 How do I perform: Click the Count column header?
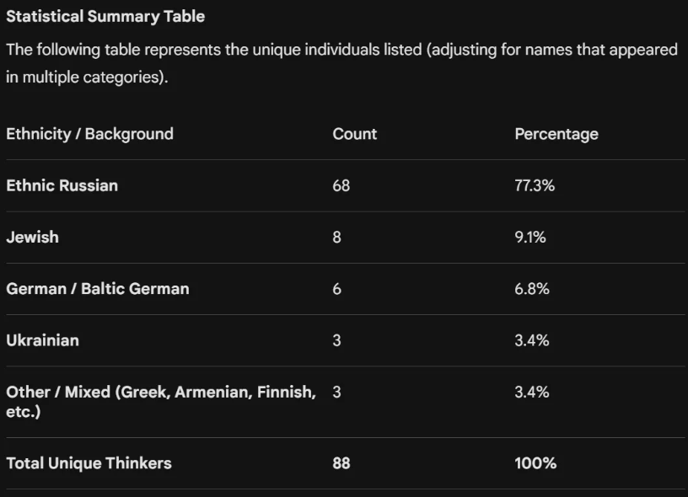(354, 134)
